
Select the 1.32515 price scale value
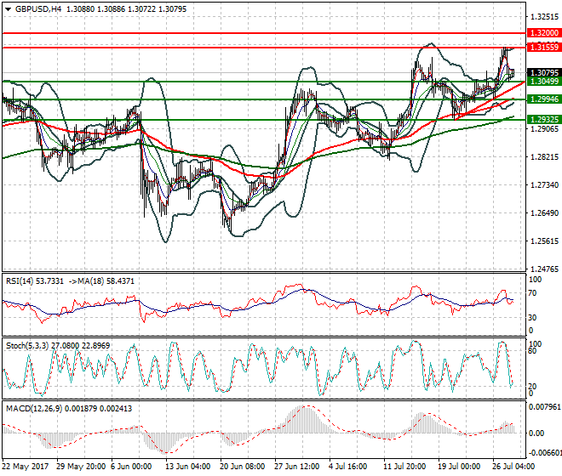544,17
